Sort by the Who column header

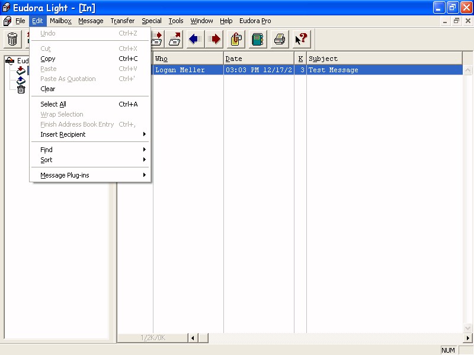[188, 59]
